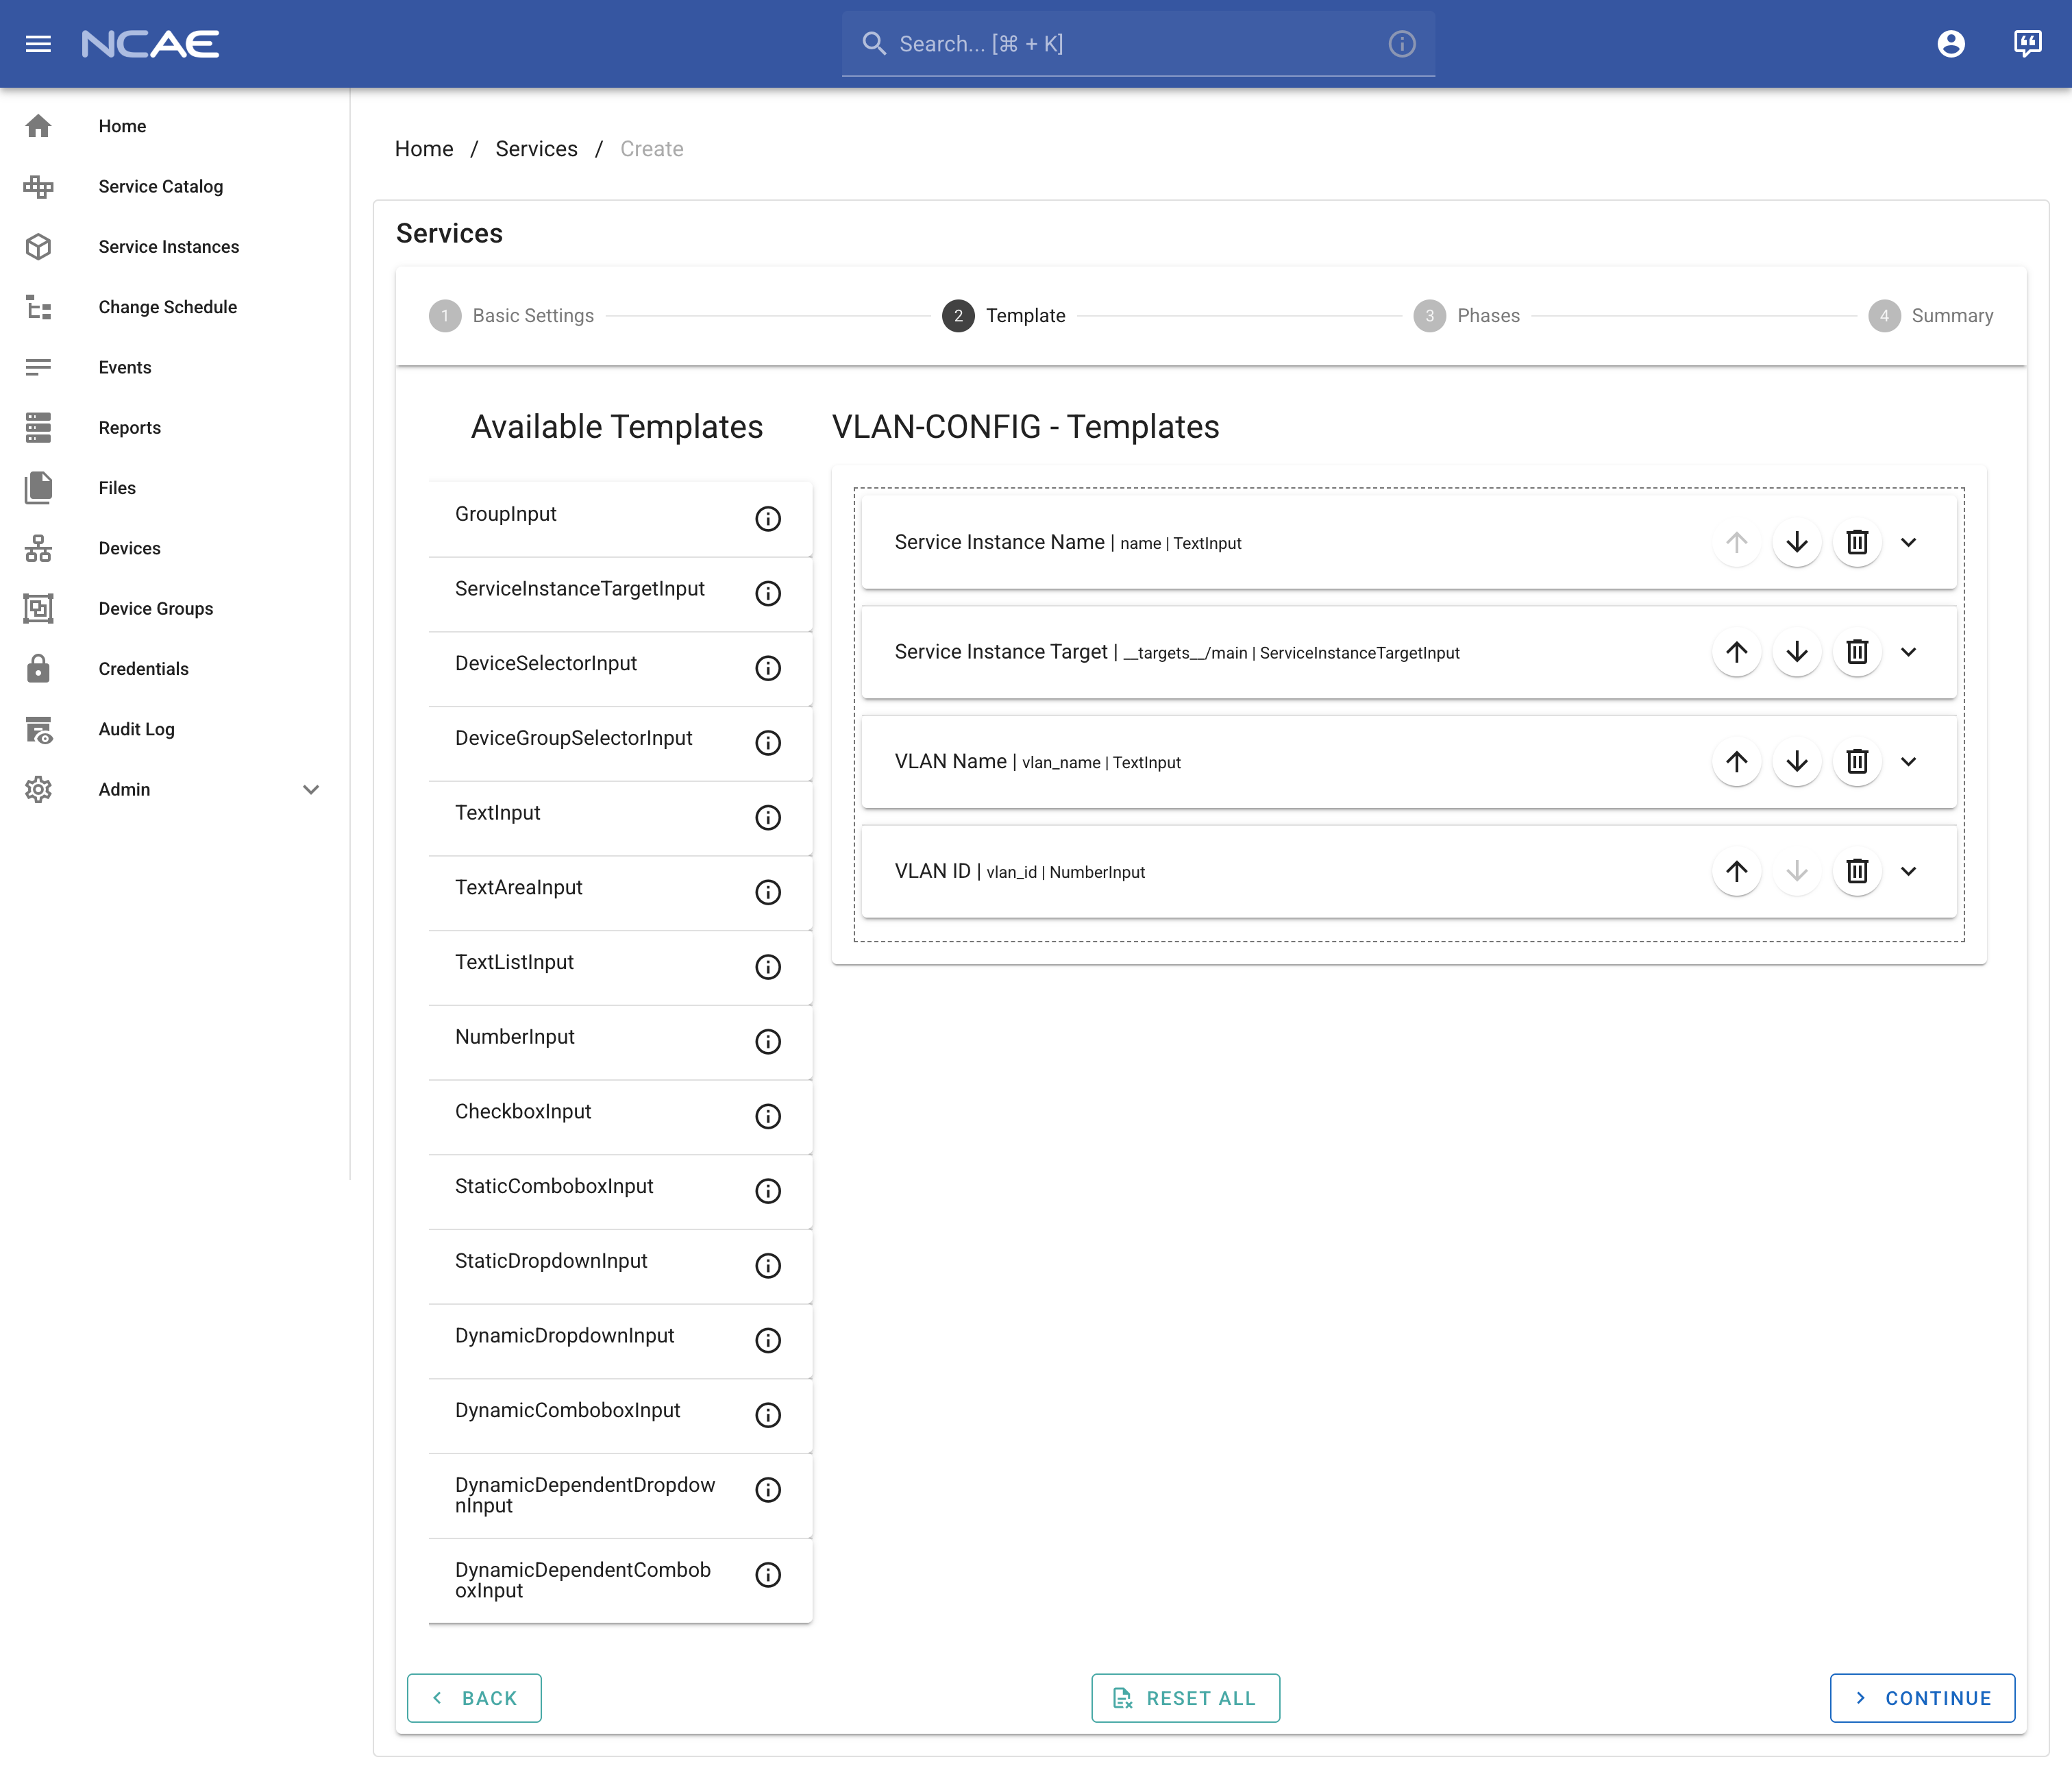The width and height of the screenshot is (2072, 1779).
Task: Expand the VLAN ID row
Action: 1908,871
